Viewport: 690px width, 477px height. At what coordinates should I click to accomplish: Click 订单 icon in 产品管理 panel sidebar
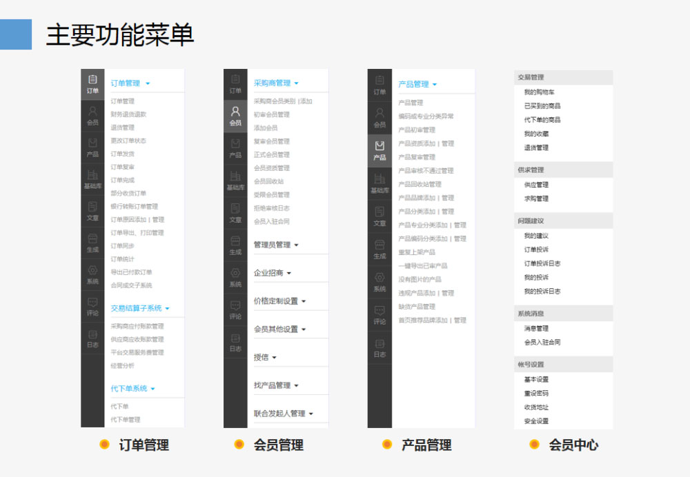(x=379, y=85)
